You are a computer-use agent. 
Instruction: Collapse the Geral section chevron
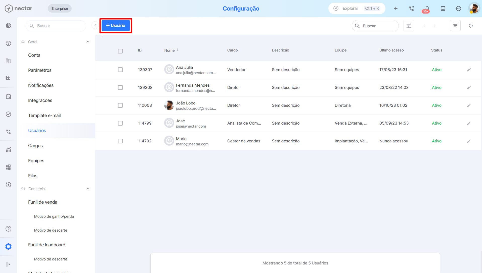click(x=88, y=42)
